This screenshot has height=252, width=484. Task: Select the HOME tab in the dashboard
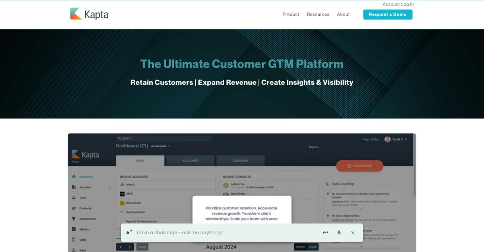[x=140, y=161]
